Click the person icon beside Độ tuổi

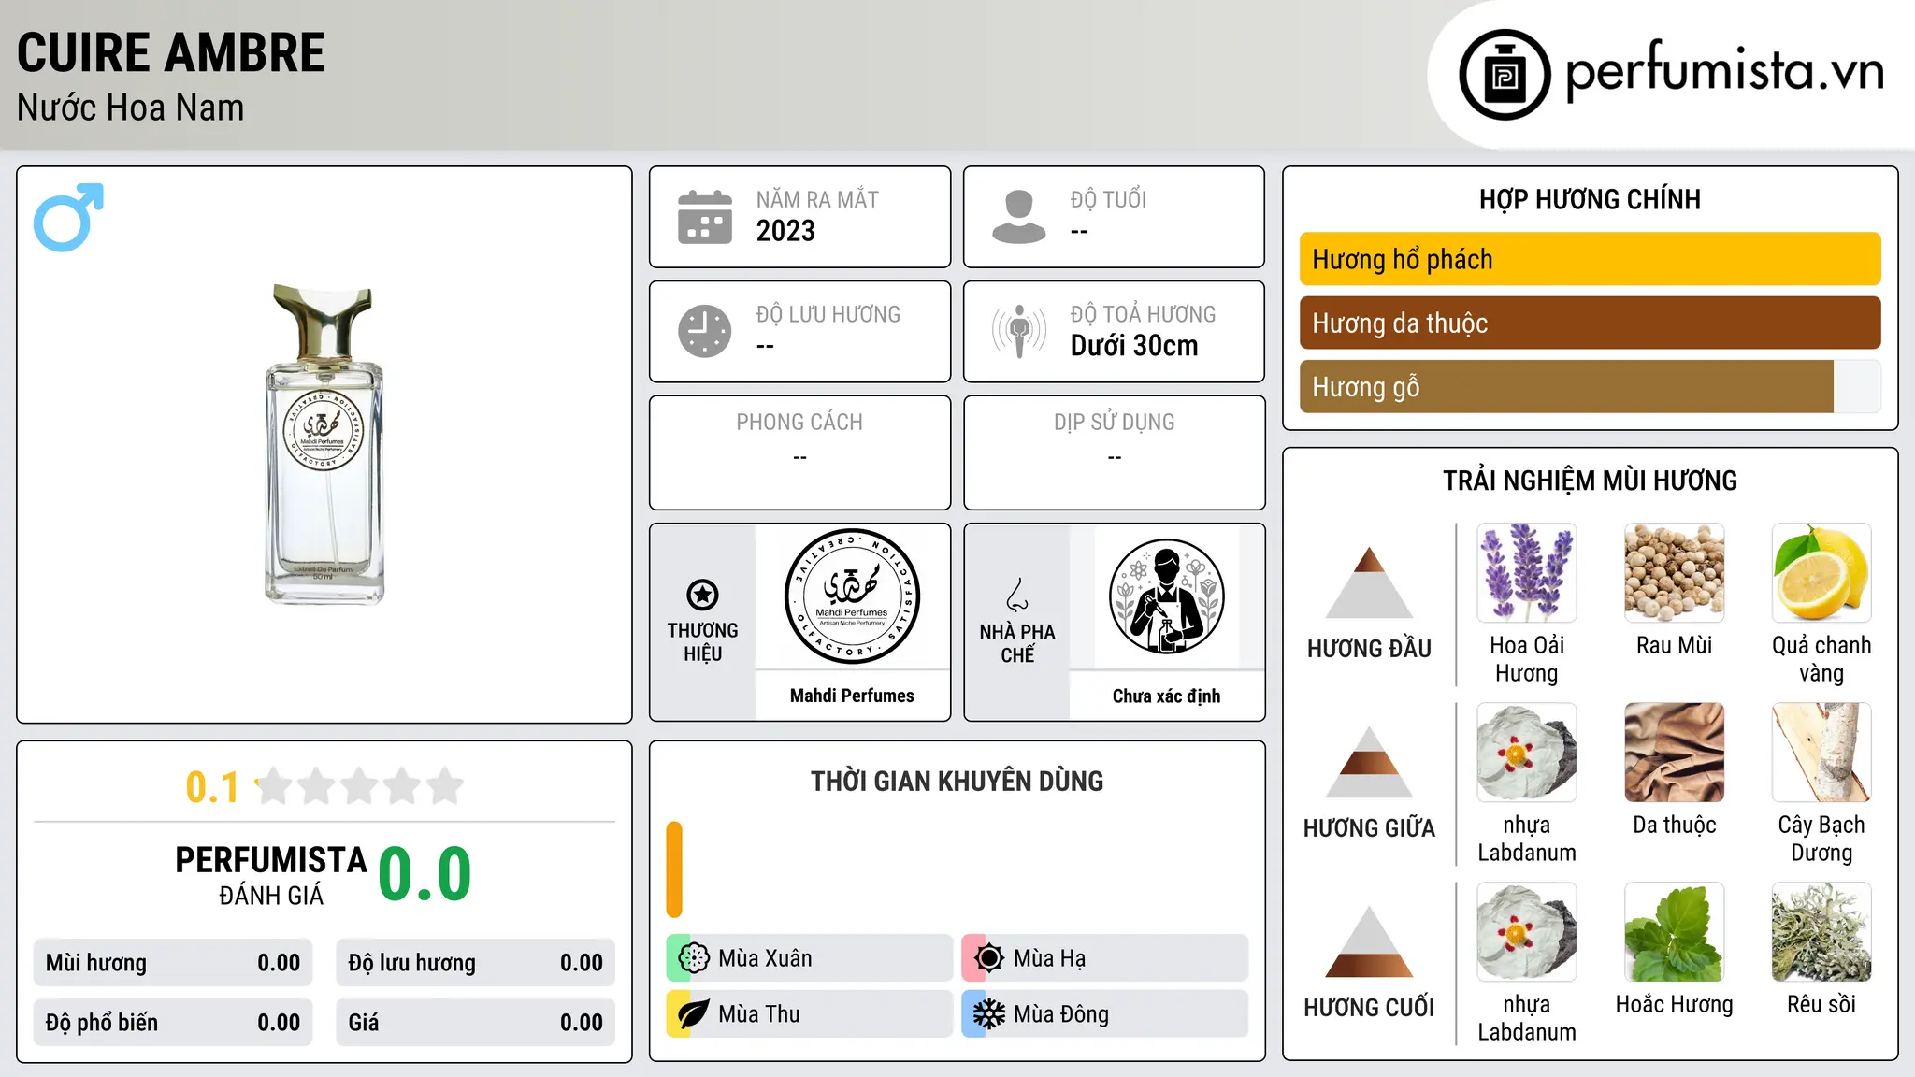(x=1019, y=217)
